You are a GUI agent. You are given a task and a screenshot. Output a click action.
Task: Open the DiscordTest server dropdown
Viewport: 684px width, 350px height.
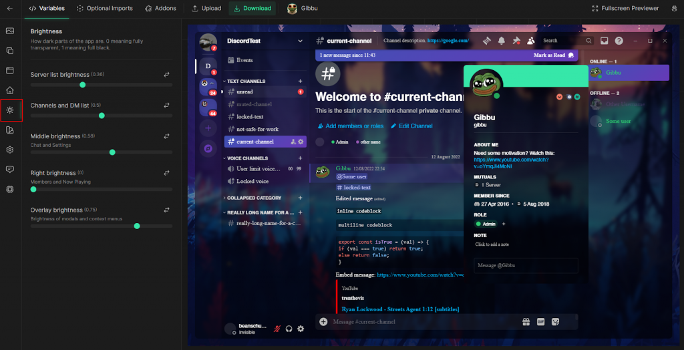tap(300, 41)
